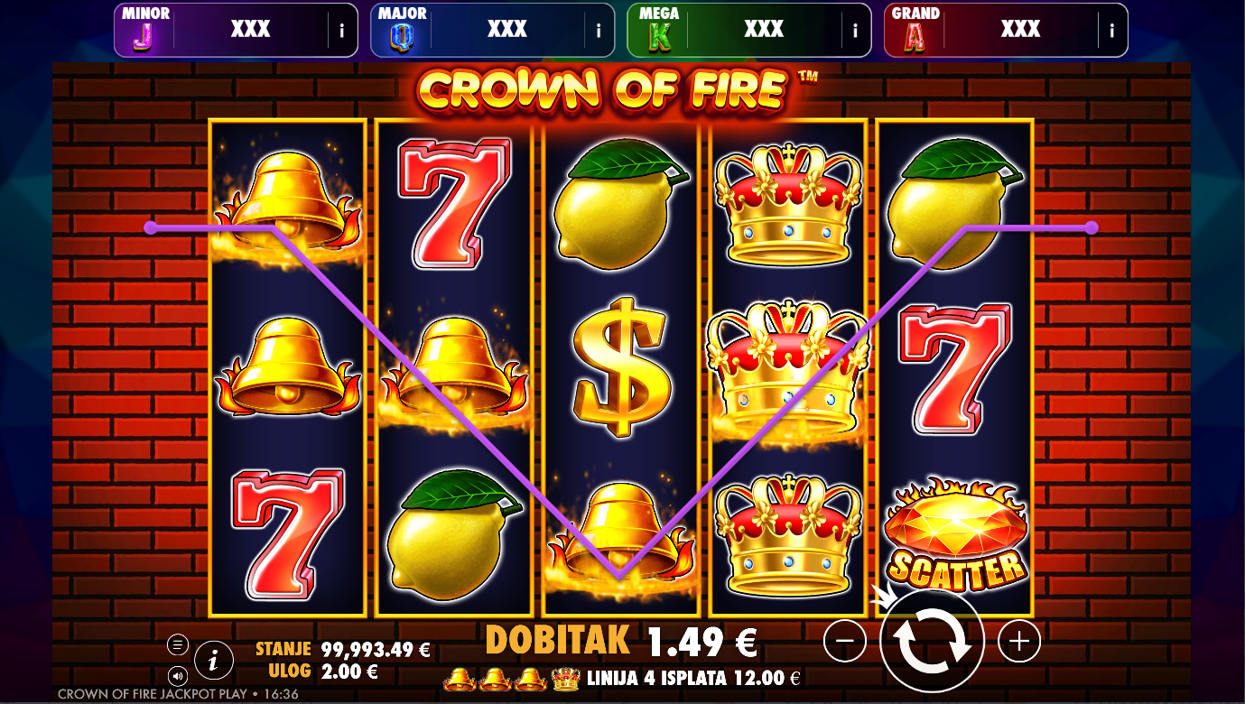Screen dimensions: 1245x704
Task: Click the golden dollar sign symbol
Action: coord(621,366)
